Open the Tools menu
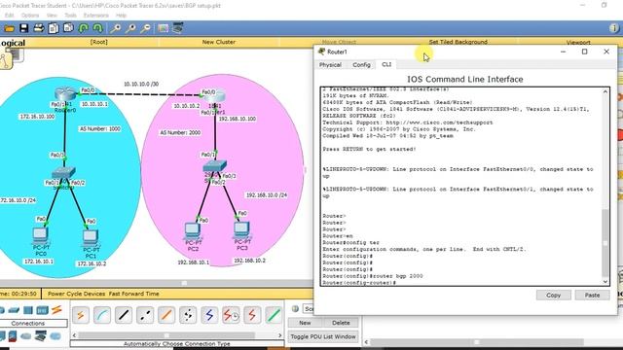This screenshot has height=350, width=623. [71, 16]
